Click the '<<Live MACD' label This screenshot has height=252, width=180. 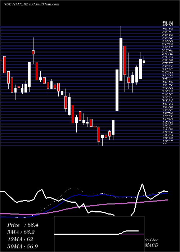pyautogui.click(x=152, y=243)
